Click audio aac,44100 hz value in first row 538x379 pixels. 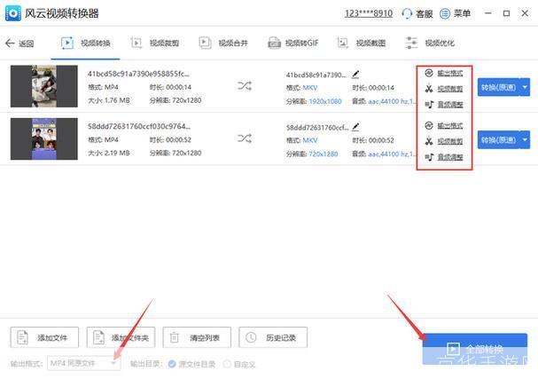click(x=392, y=101)
